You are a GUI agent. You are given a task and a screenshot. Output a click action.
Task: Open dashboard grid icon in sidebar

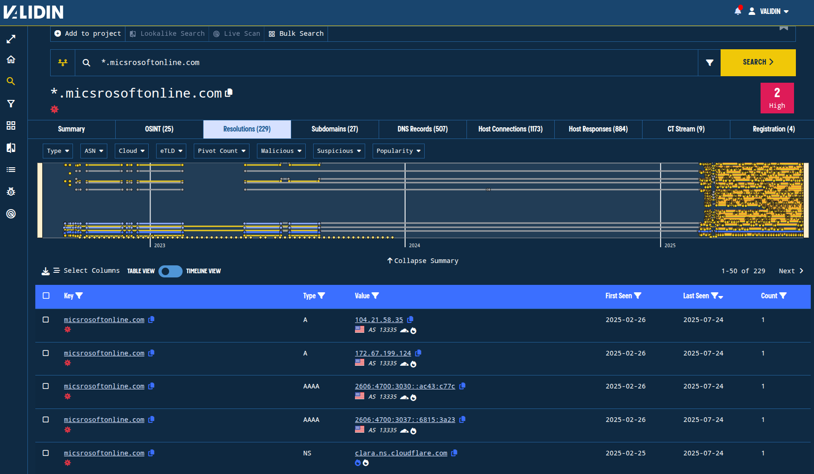11,125
